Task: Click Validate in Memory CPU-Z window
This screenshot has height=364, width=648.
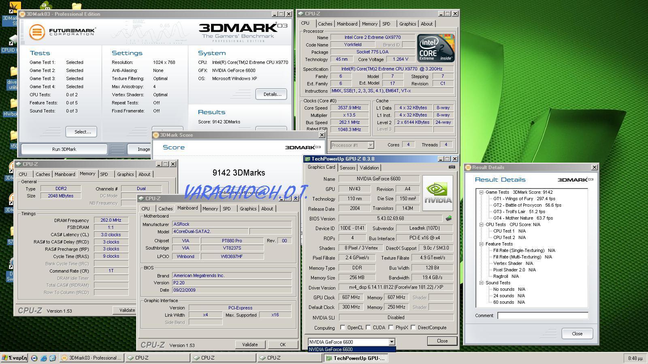Action: [126, 310]
